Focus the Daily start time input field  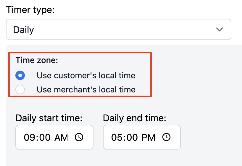coord(54,137)
